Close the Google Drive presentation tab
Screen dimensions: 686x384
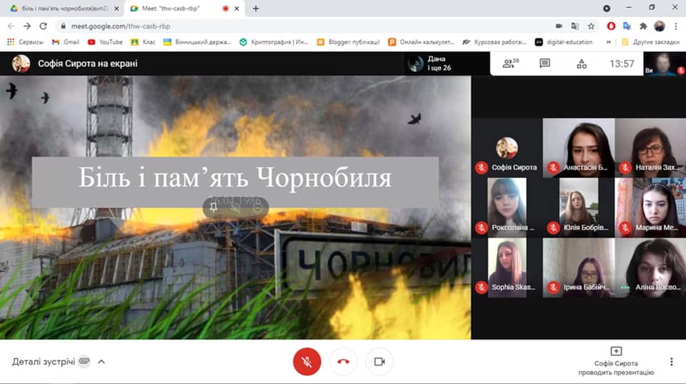coord(116,9)
